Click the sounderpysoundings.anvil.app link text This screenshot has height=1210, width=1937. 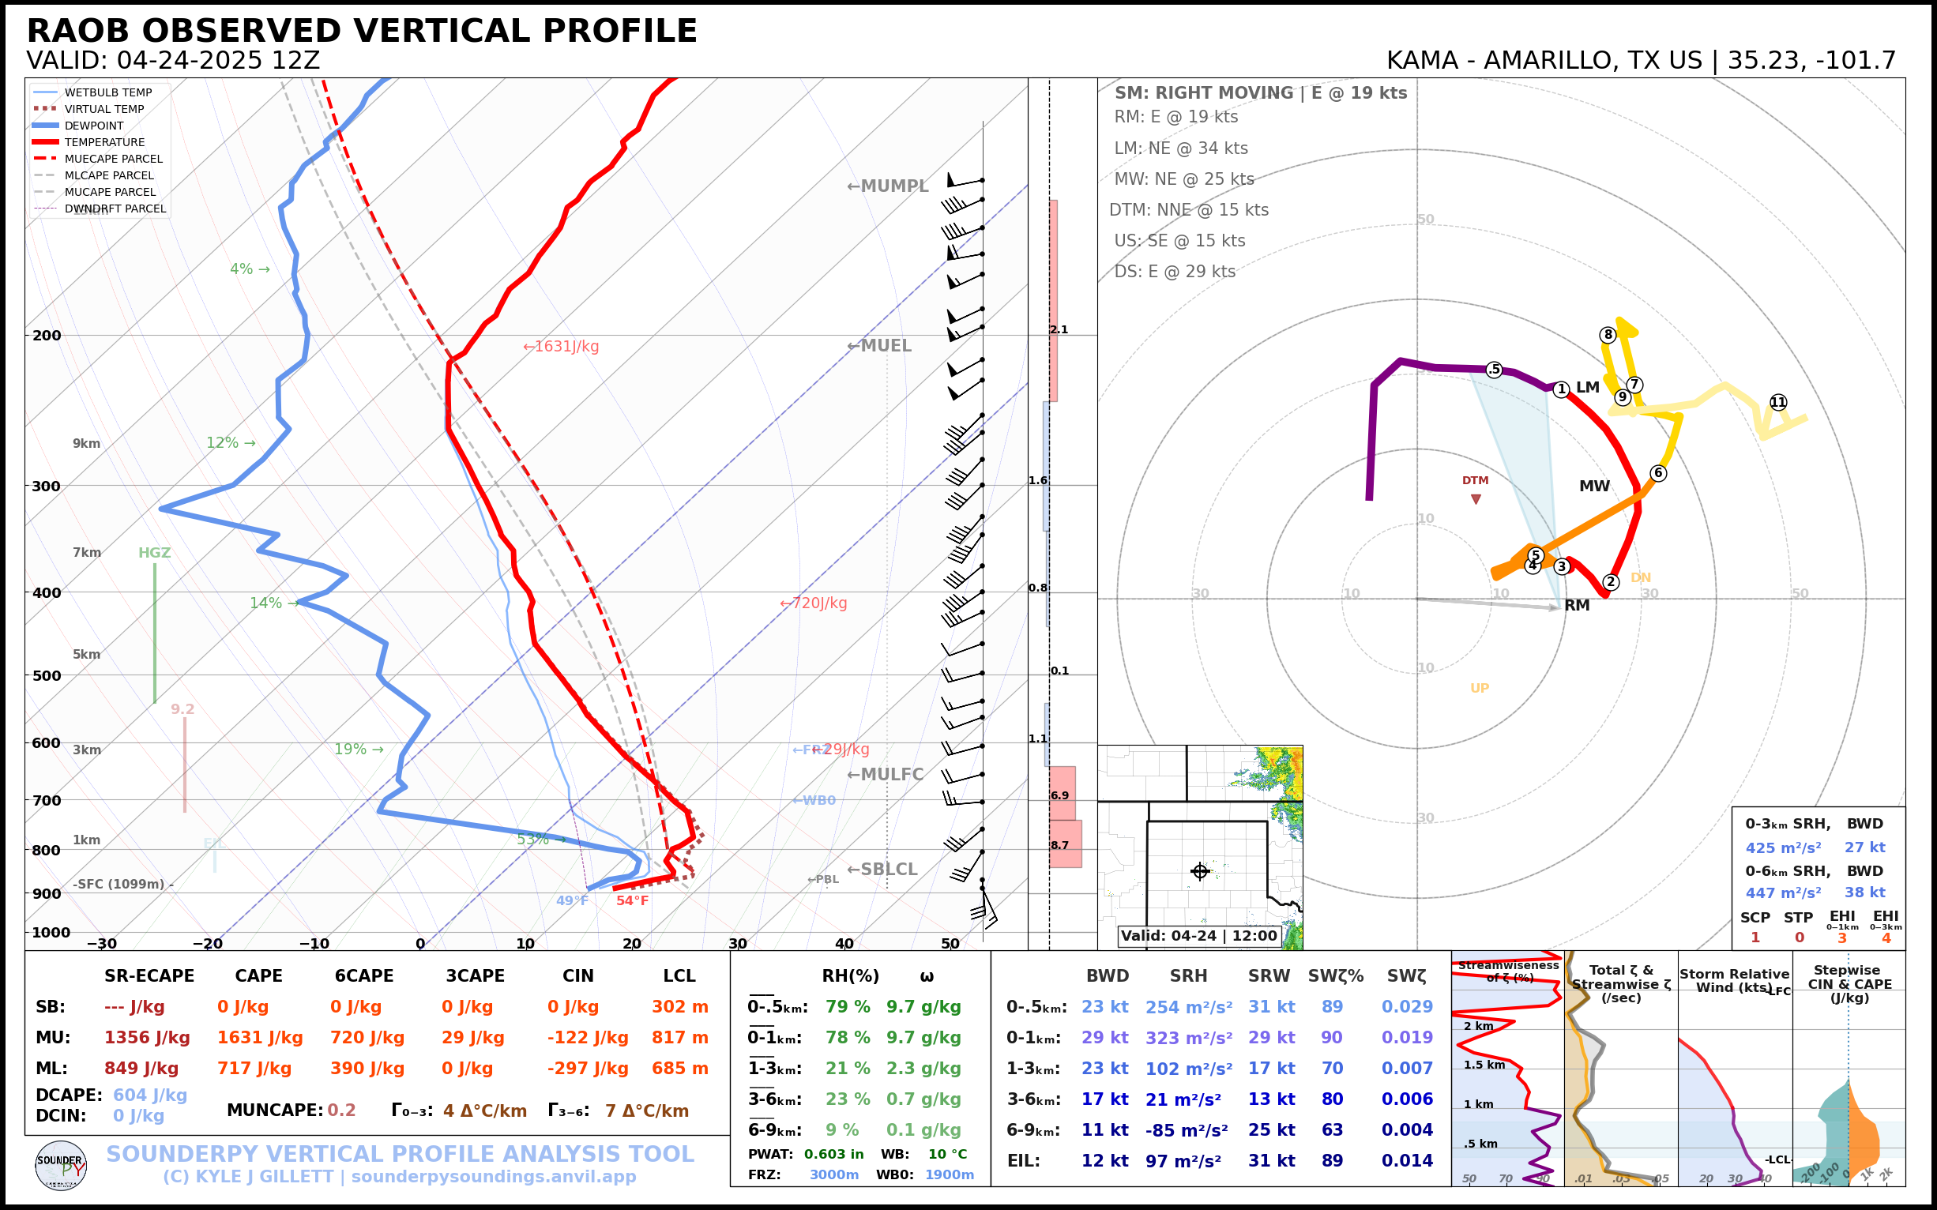point(493,1176)
